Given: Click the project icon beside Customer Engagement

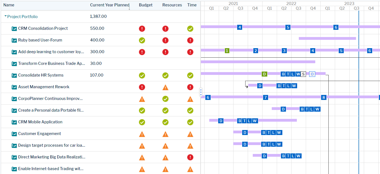Looking at the screenshot, I should click(x=14, y=134).
